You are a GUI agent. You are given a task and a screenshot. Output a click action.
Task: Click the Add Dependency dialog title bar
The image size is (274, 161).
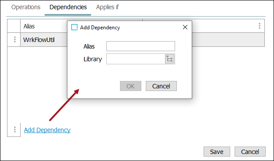point(130,27)
